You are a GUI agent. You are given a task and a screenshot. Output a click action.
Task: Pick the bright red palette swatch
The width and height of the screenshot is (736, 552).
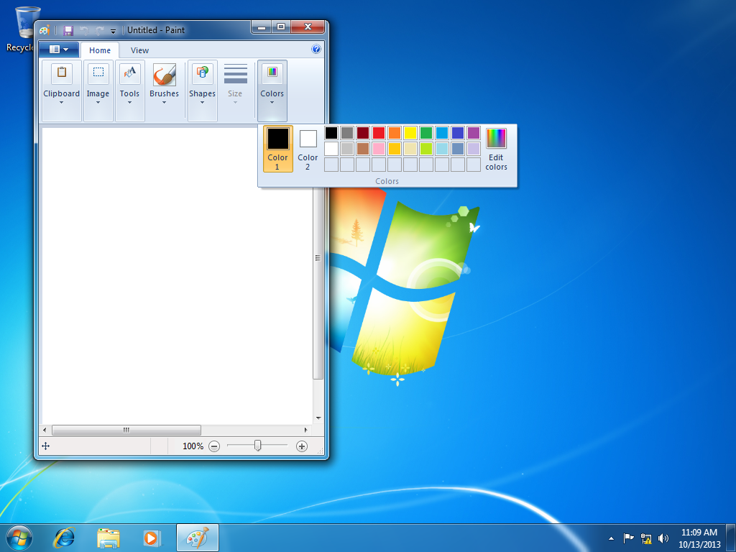pos(379,133)
